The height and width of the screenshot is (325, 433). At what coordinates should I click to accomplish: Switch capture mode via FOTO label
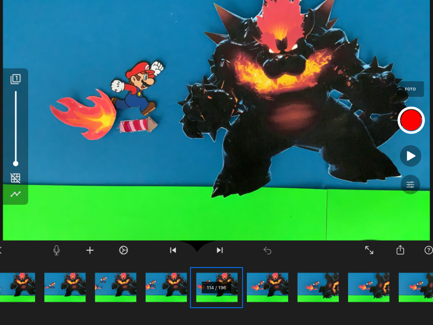[411, 89]
